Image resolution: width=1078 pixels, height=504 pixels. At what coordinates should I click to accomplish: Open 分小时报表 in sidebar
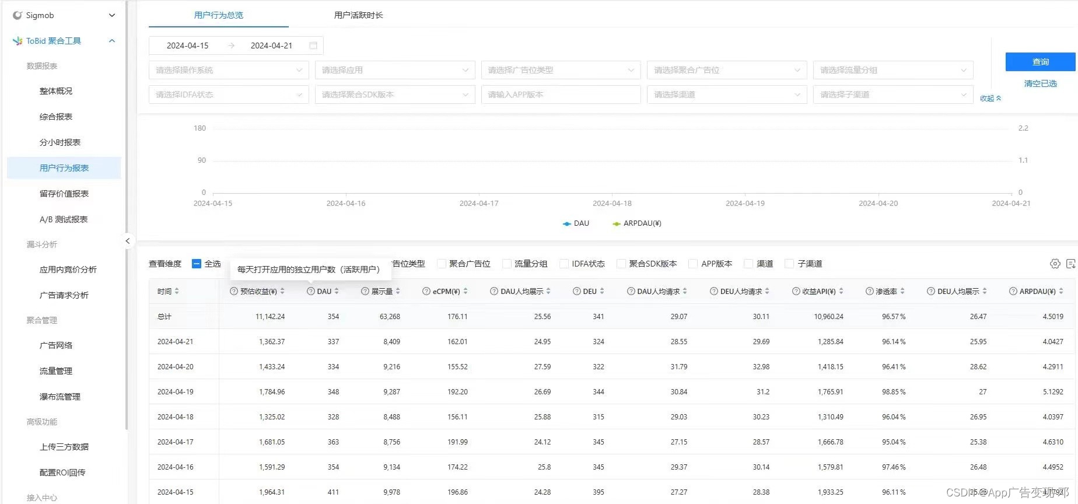point(60,142)
